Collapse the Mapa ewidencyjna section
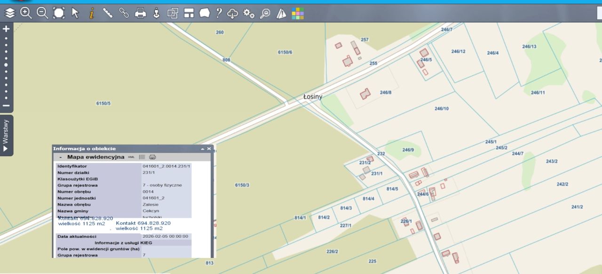Image resolution: width=602 pixels, height=274 pixels. (x=61, y=157)
